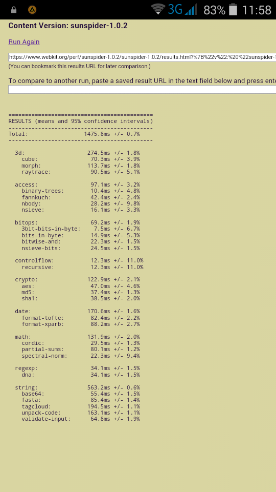Click the results URL text field

click(142, 57)
